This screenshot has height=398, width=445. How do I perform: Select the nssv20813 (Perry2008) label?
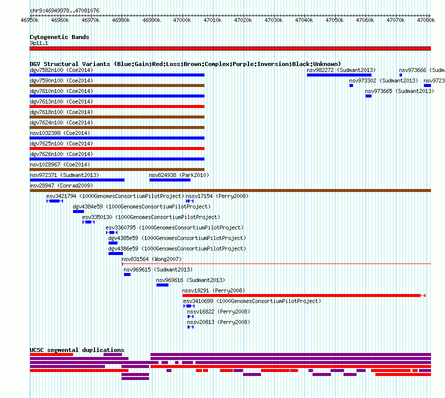[x=218, y=322]
